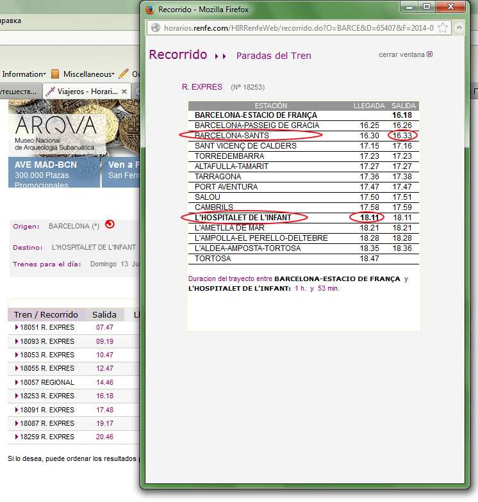Click the Paradas del Tren heading
Image resolution: width=478 pixels, height=502 pixels.
274,56
